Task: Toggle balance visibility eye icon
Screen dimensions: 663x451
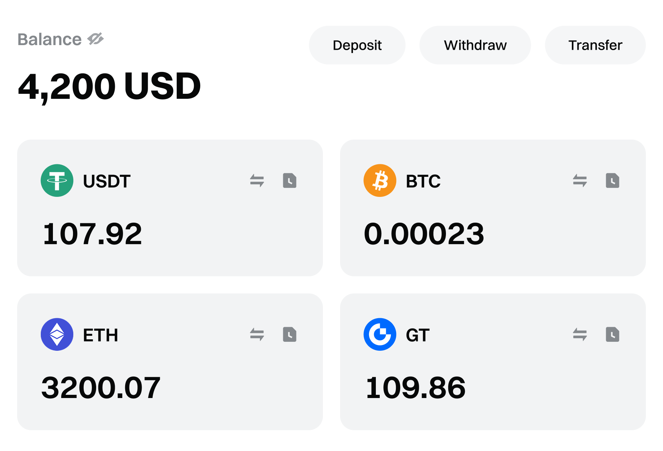Action: point(96,39)
